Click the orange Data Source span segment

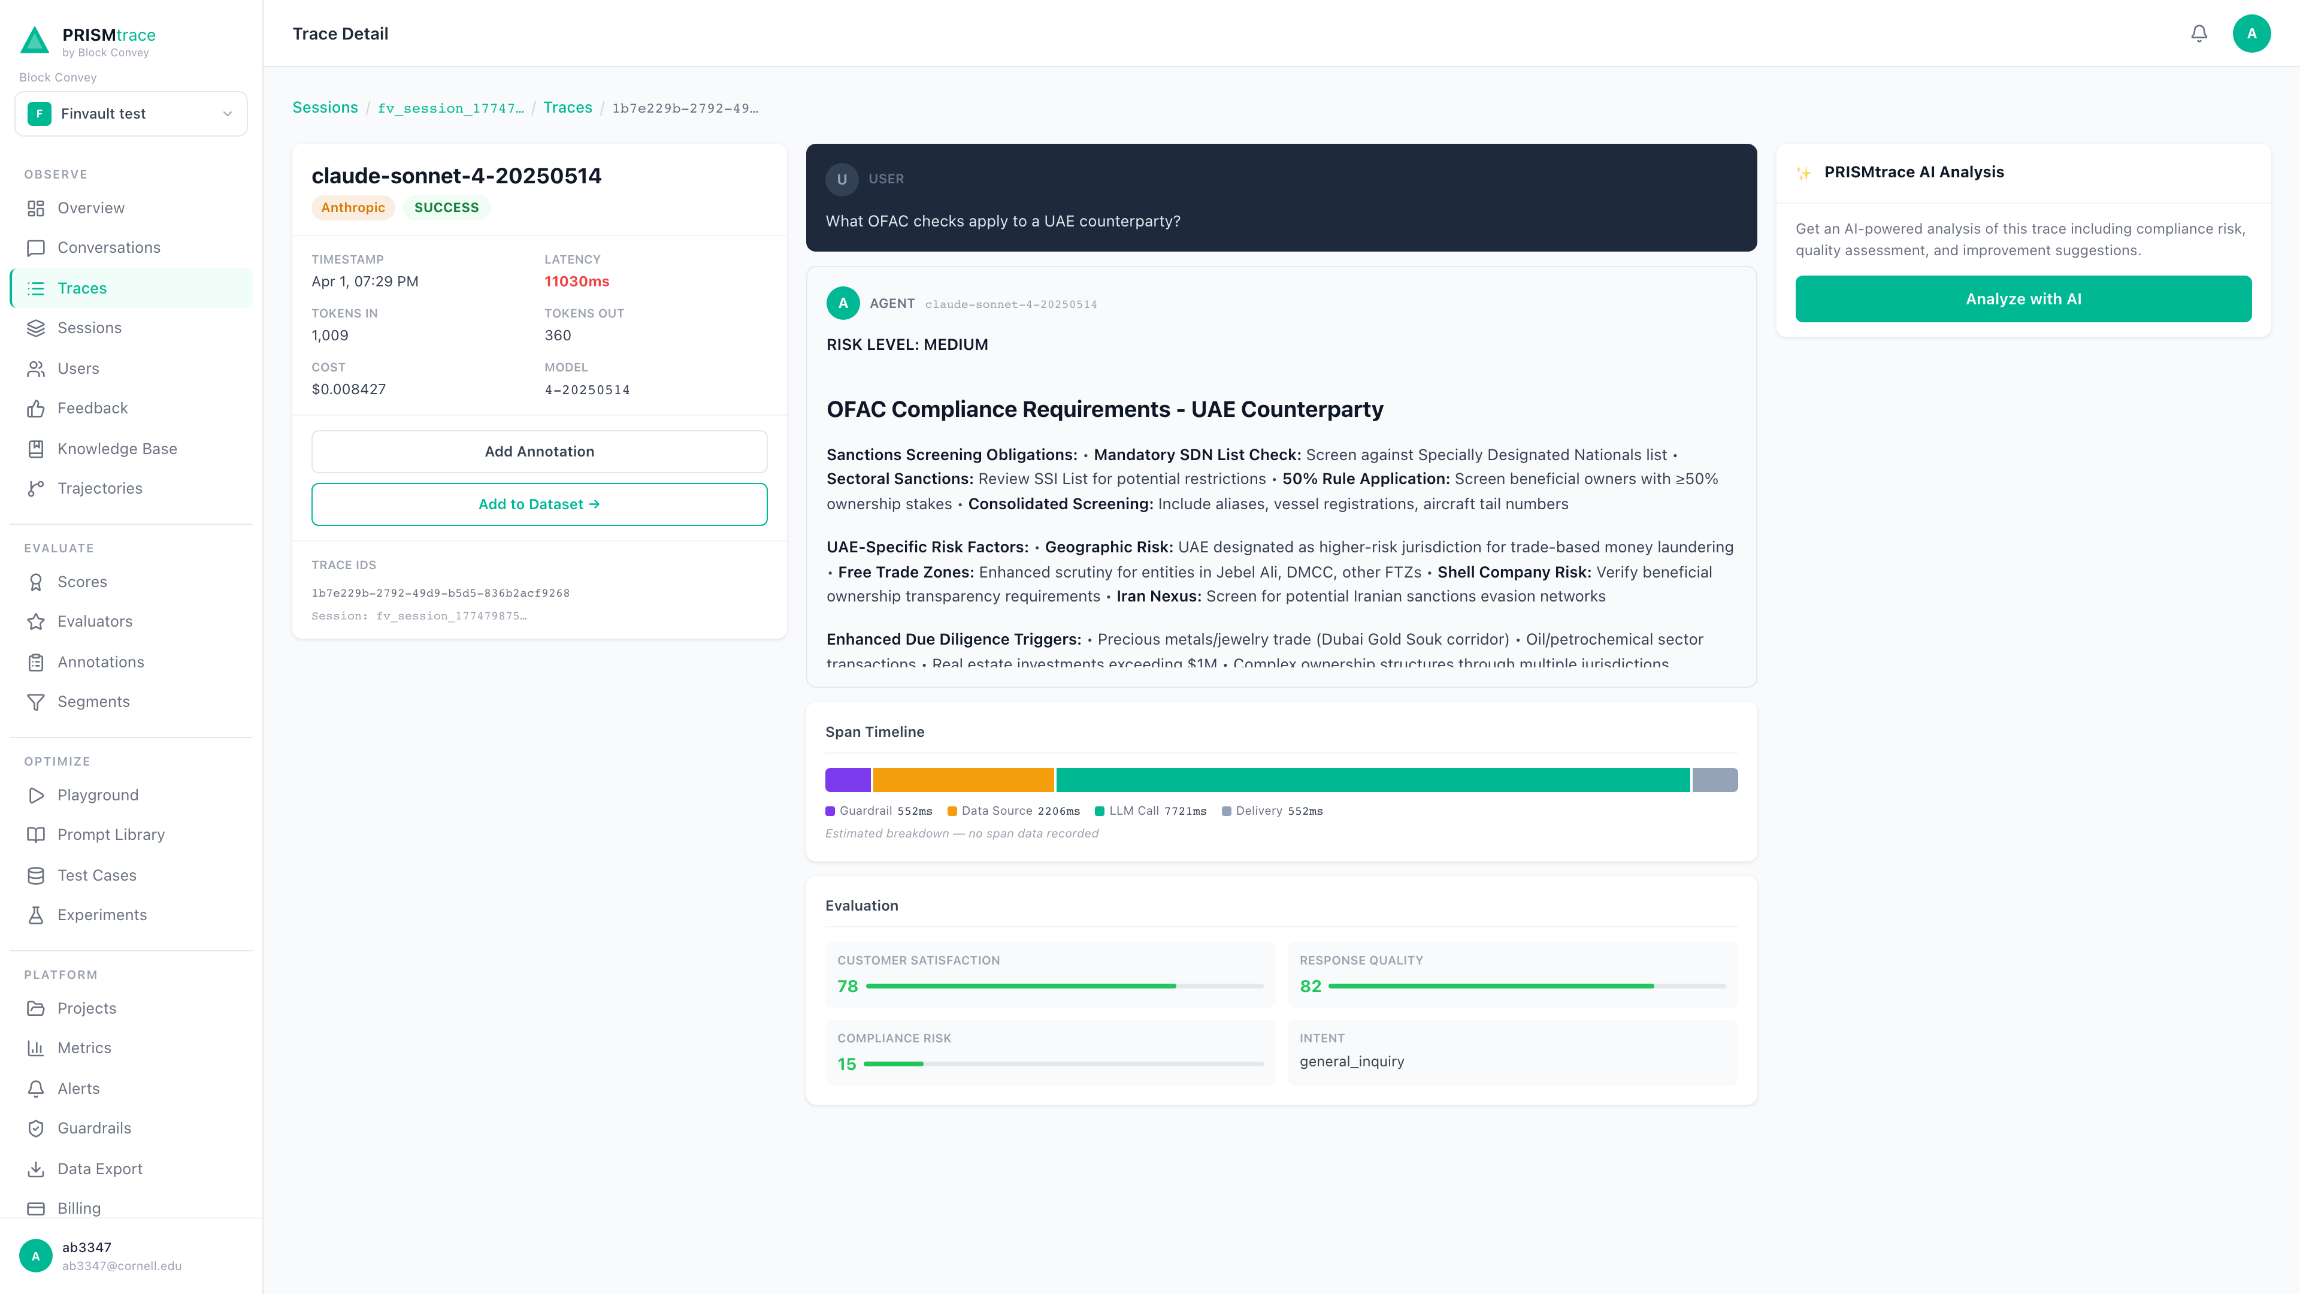(963, 779)
